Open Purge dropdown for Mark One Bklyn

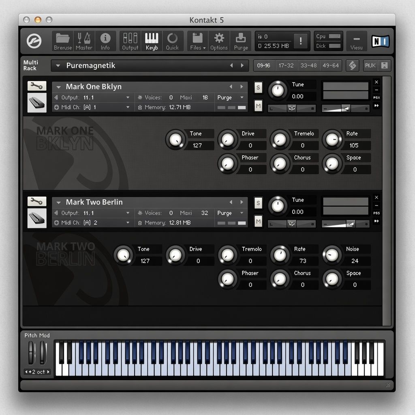coord(242,97)
